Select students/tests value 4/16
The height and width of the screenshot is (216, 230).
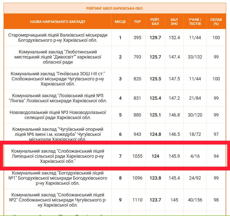coord(195,156)
